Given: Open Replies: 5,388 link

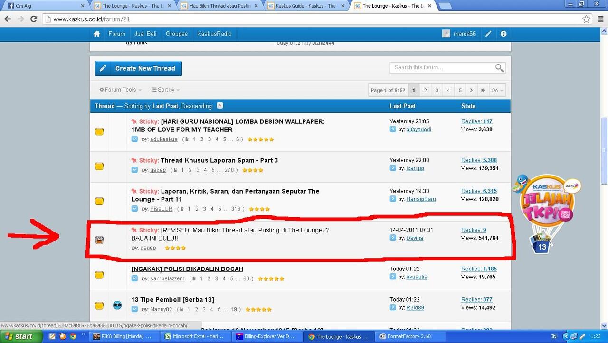Looking at the screenshot, I should [x=479, y=160].
